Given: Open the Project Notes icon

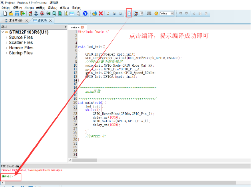Looking at the screenshot, I should click(78, 14).
